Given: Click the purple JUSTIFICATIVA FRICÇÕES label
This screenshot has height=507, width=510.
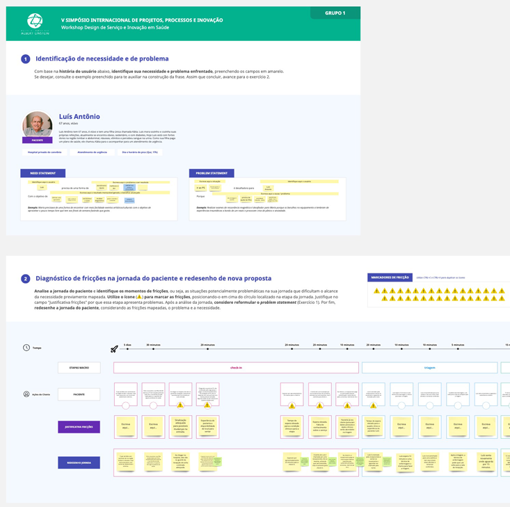Looking at the screenshot, I should pos(79,426).
